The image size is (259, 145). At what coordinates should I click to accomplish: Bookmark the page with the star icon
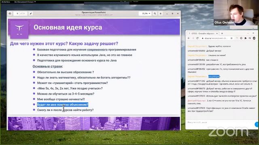[231, 38]
